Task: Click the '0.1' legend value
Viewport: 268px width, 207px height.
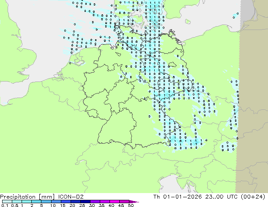Action: 5,205
